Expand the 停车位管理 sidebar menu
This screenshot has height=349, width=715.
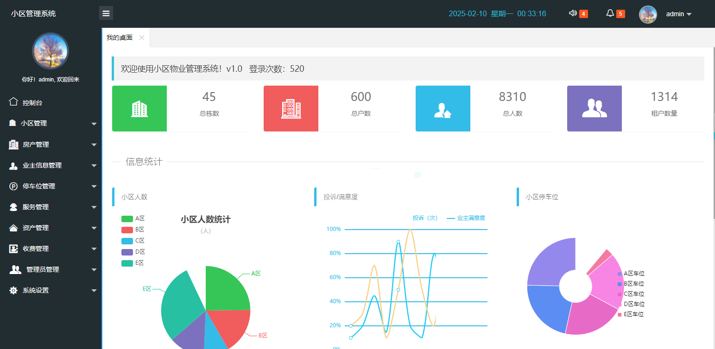[x=51, y=186]
